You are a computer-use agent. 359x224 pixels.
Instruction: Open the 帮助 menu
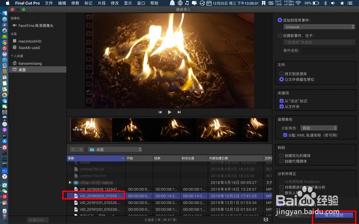tap(154, 3)
